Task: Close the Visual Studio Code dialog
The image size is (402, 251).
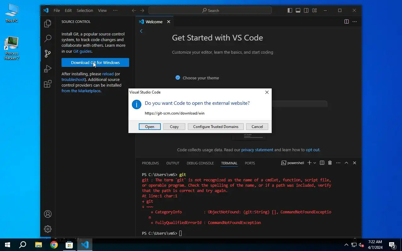Action: [267, 92]
